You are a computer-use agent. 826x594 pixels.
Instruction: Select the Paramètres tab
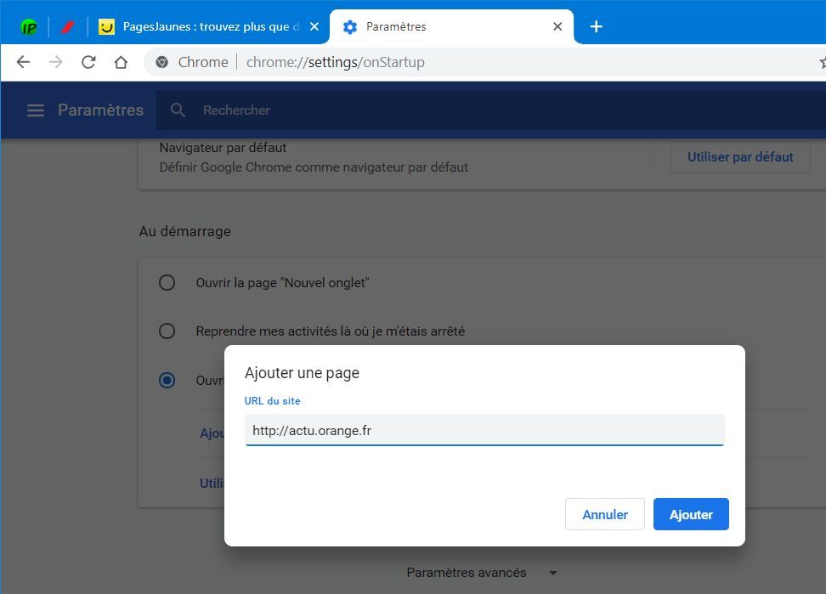(442, 27)
